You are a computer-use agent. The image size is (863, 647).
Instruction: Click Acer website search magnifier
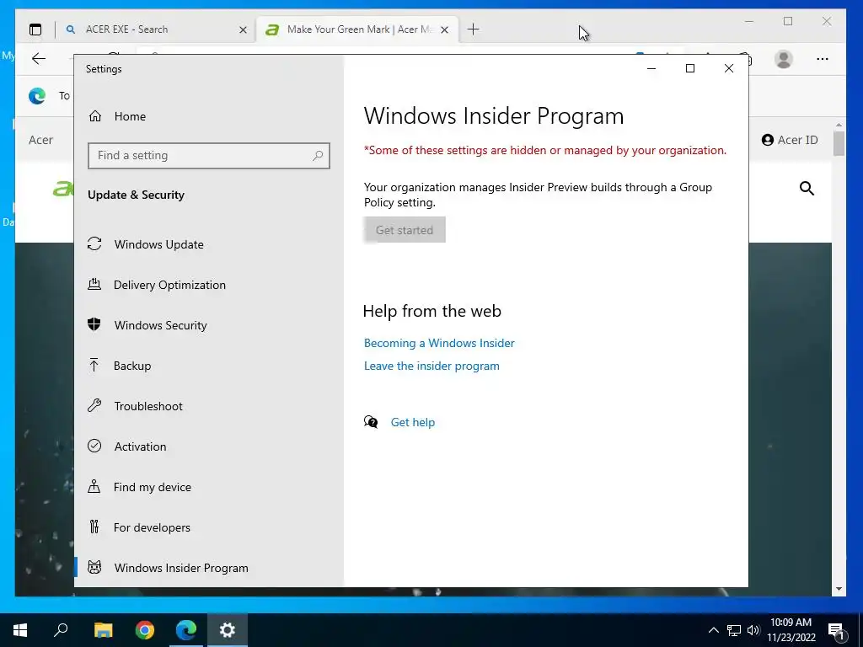(807, 189)
